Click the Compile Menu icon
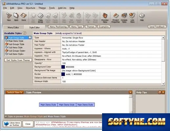 (124, 18)
